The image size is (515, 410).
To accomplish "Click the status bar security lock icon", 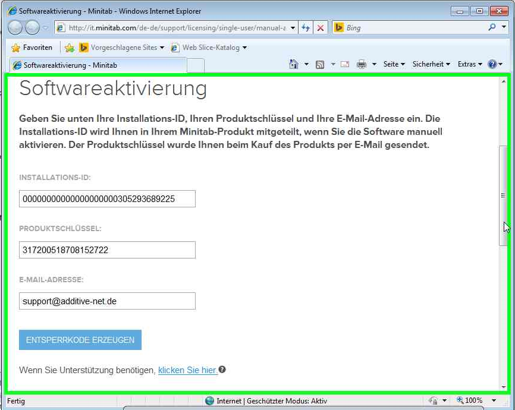I will (x=434, y=401).
